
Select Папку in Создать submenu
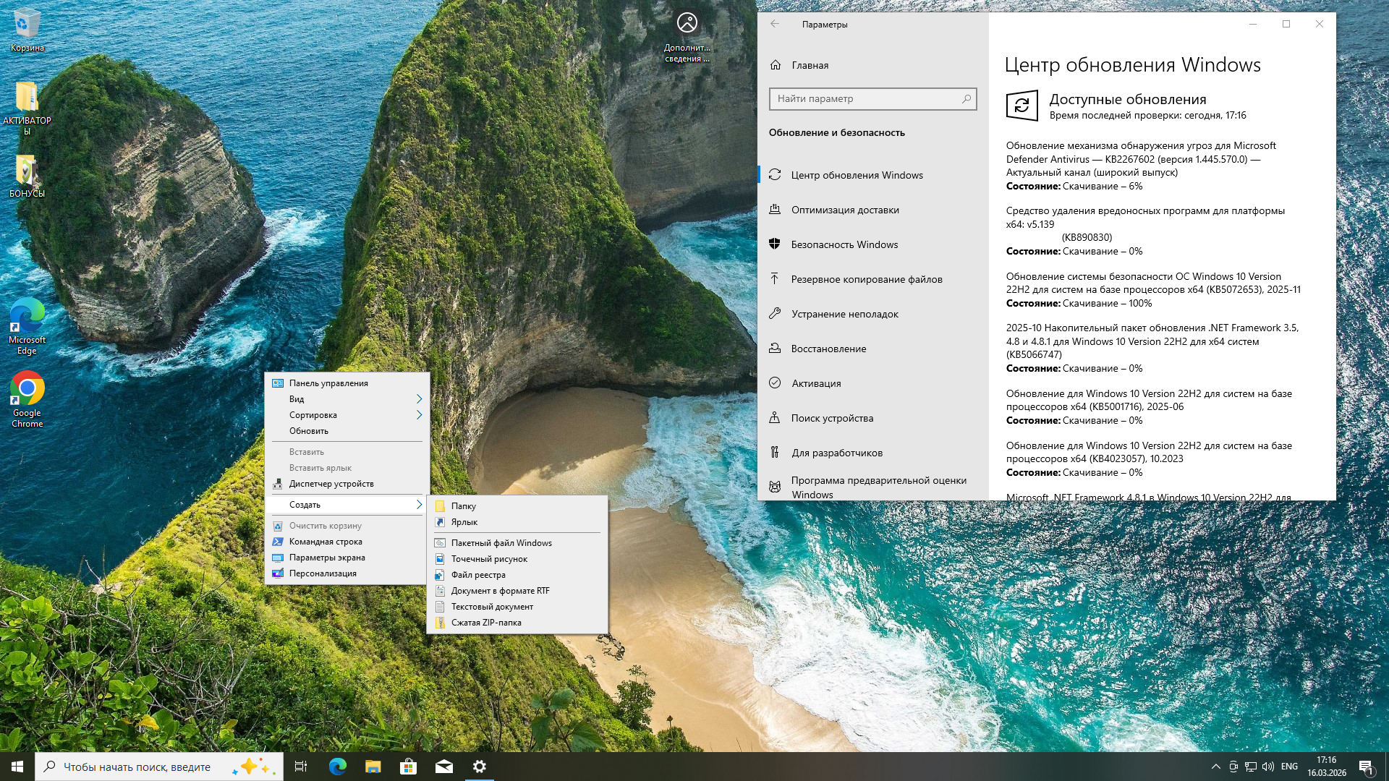coord(464,506)
